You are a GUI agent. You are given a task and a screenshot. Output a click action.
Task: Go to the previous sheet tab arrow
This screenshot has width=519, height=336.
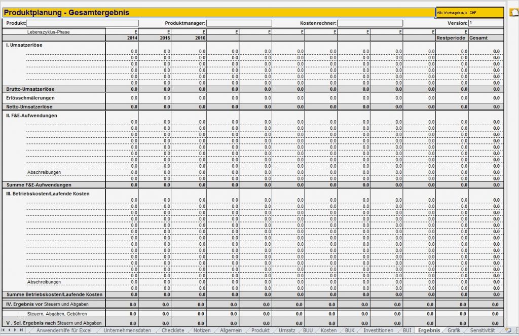tap(9, 330)
